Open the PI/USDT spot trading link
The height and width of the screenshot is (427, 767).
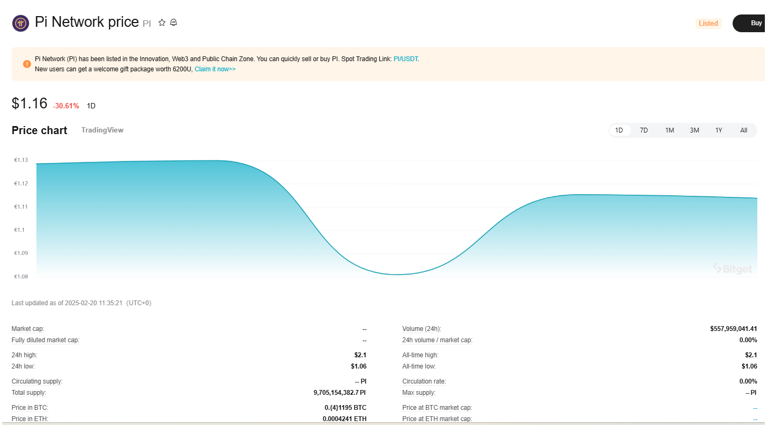click(x=406, y=59)
